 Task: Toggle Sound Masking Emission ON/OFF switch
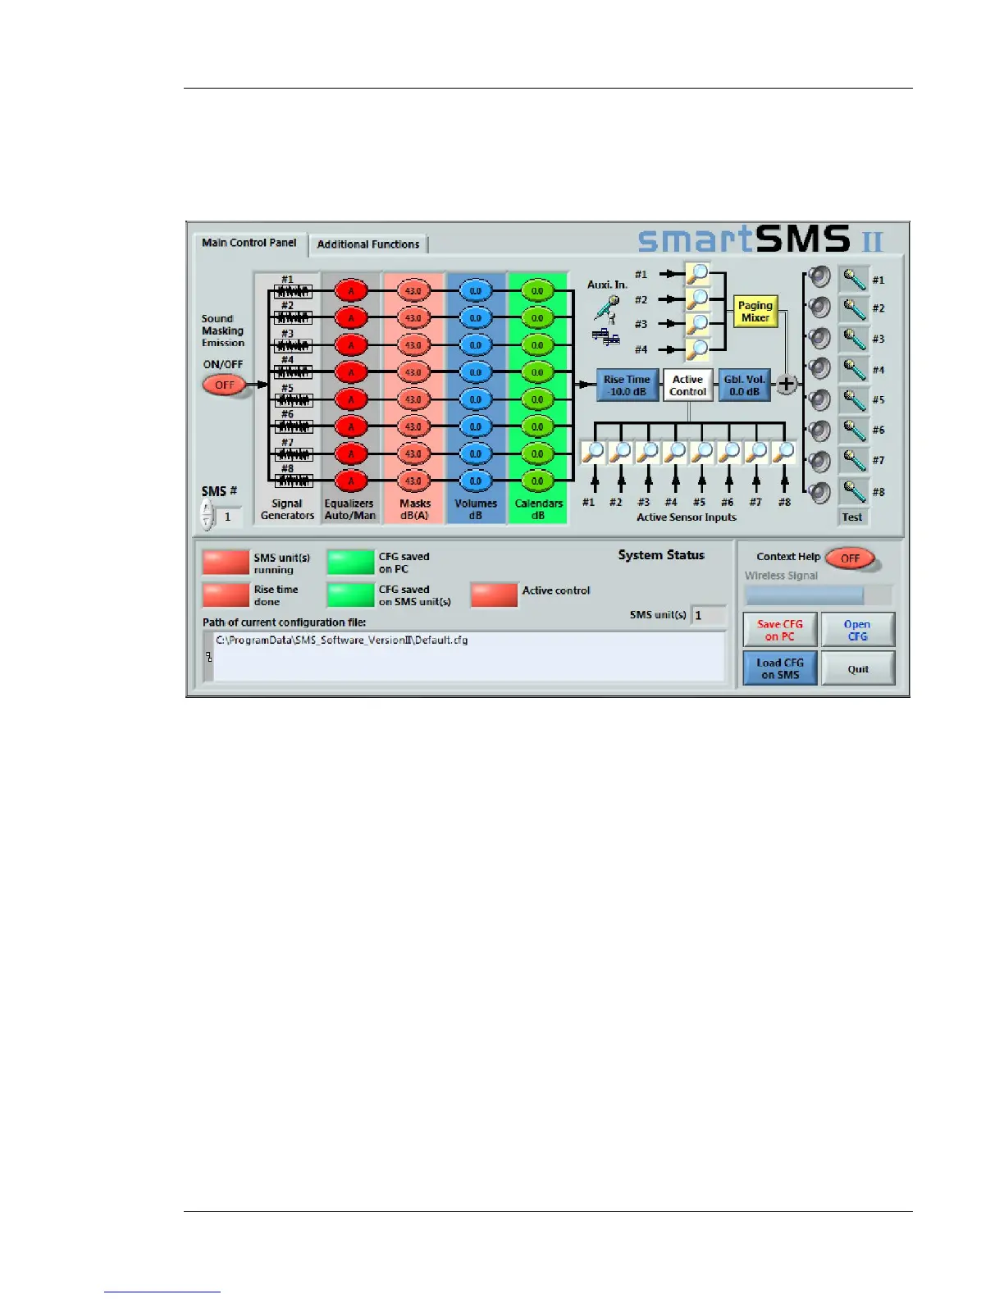click(x=225, y=385)
